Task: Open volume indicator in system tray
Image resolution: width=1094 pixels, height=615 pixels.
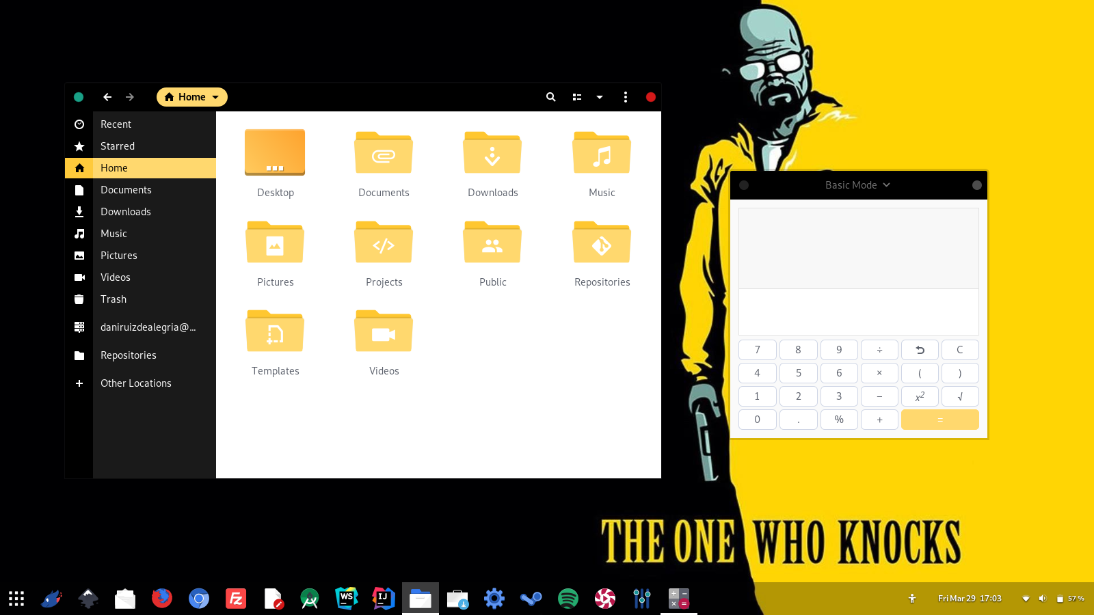Action: click(1042, 599)
